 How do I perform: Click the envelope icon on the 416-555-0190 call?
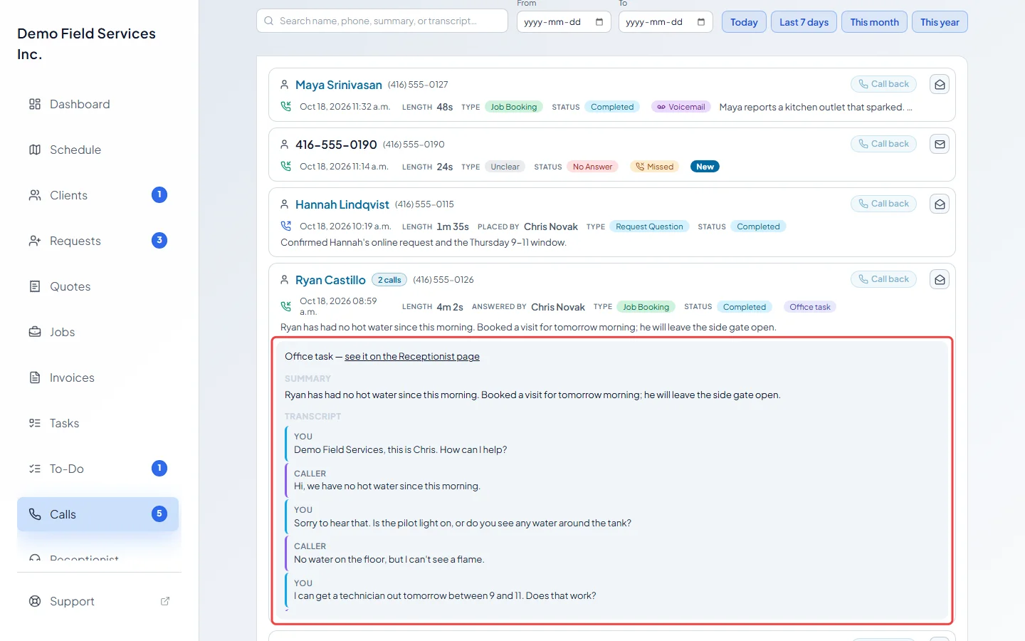click(940, 145)
